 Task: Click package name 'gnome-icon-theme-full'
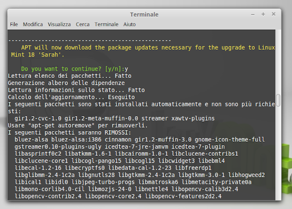(x=229, y=139)
